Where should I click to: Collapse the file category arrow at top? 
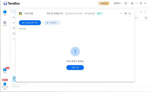pos(13,12)
